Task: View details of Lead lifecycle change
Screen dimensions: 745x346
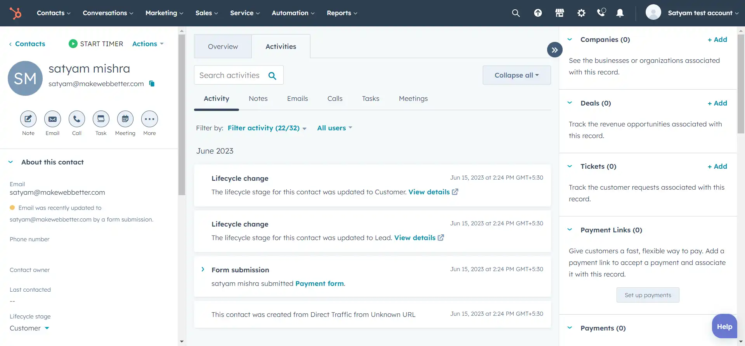Action: pyautogui.click(x=415, y=238)
